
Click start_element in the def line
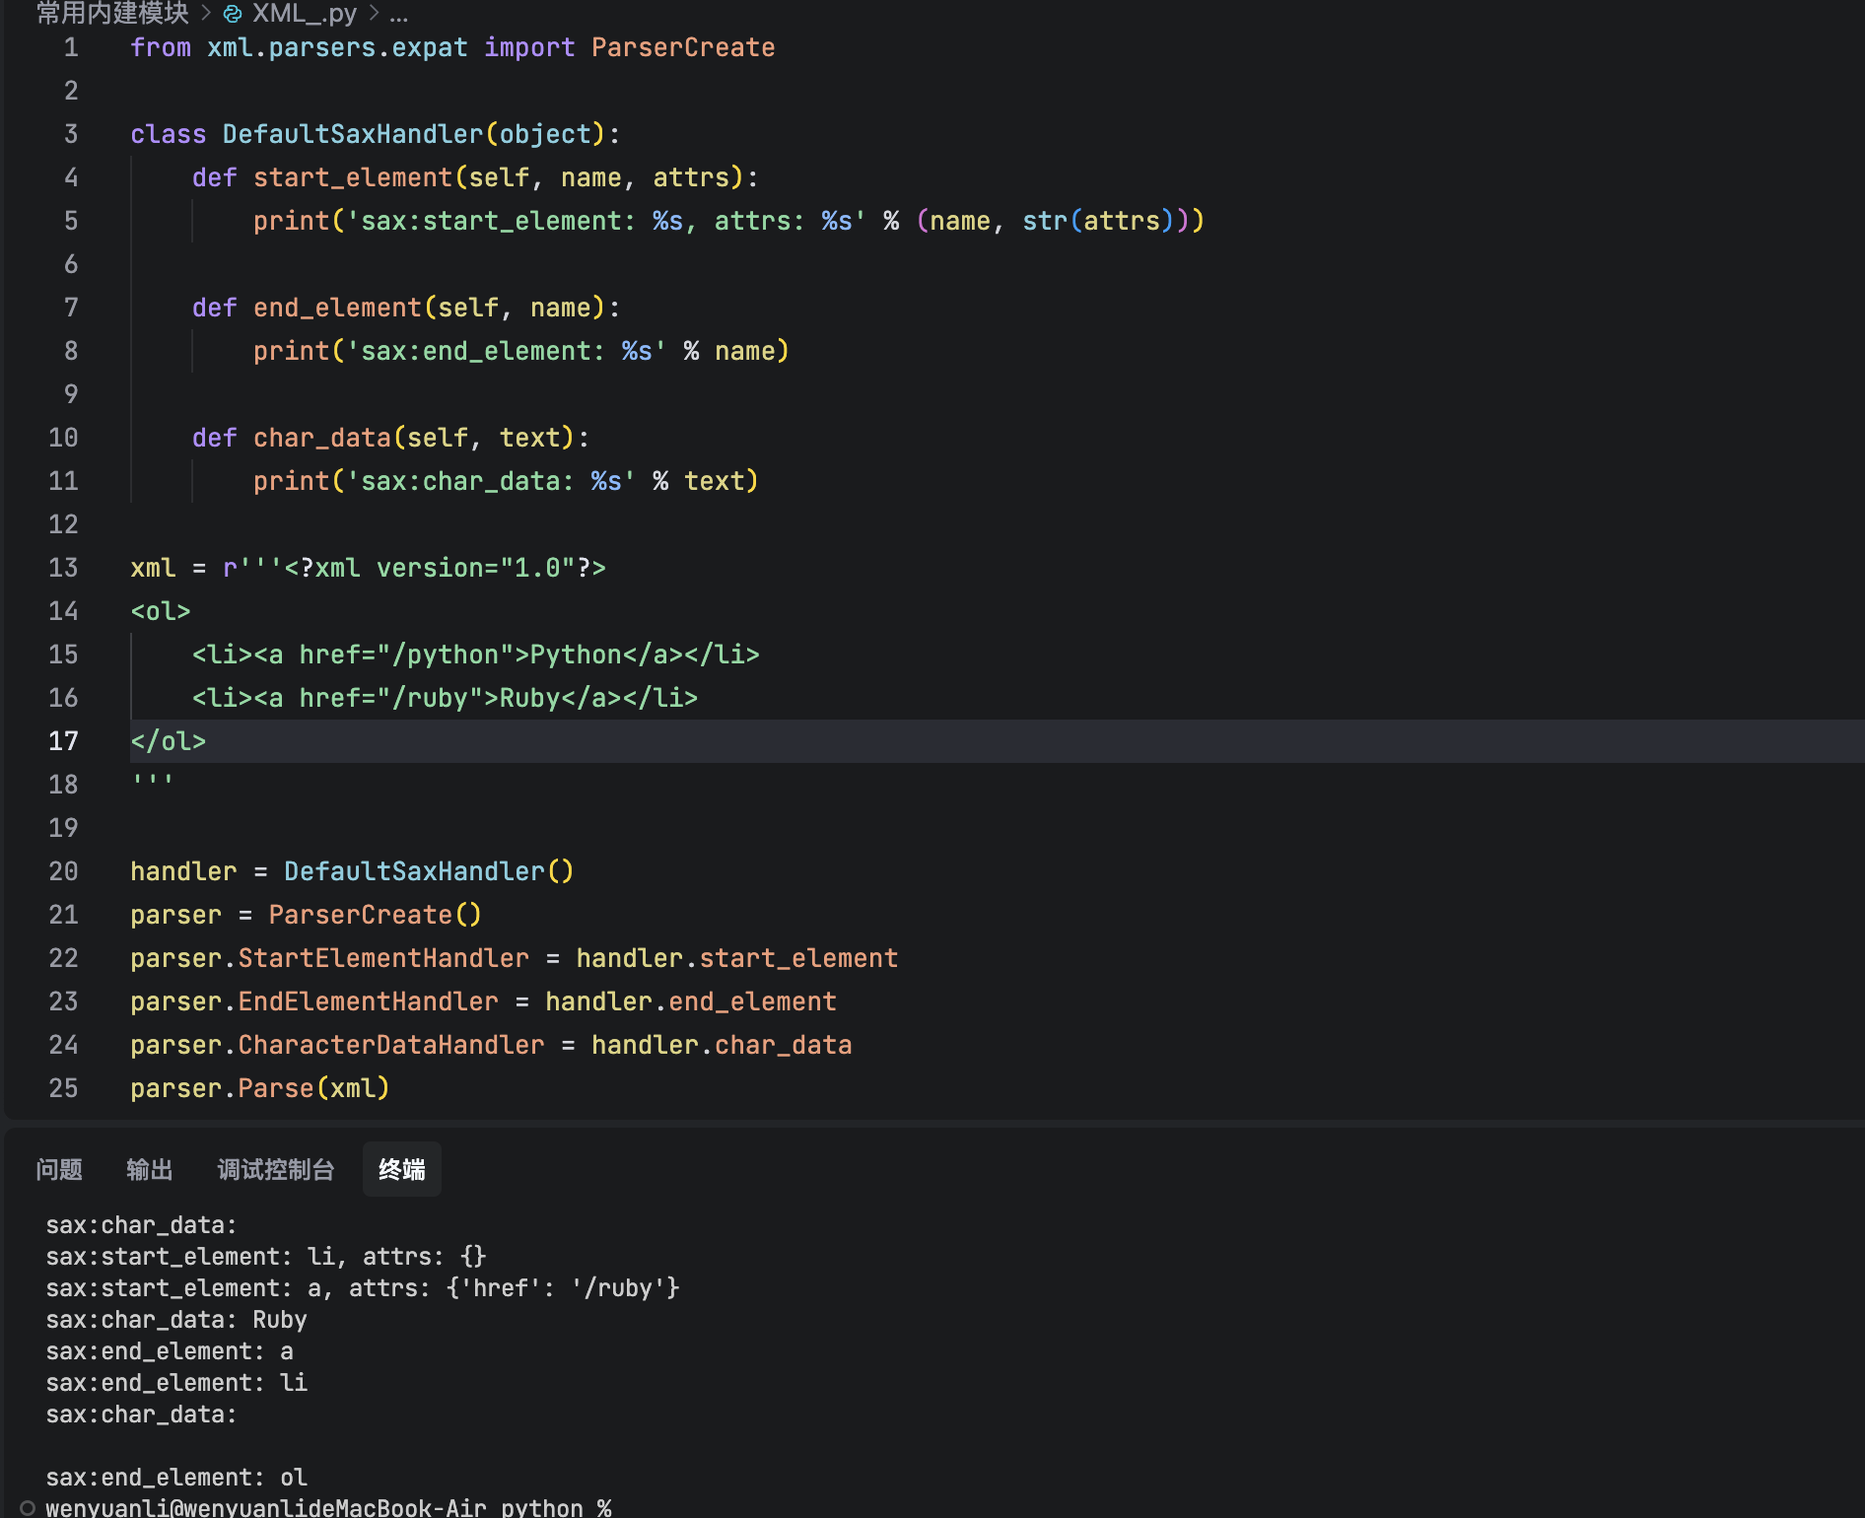point(353,177)
